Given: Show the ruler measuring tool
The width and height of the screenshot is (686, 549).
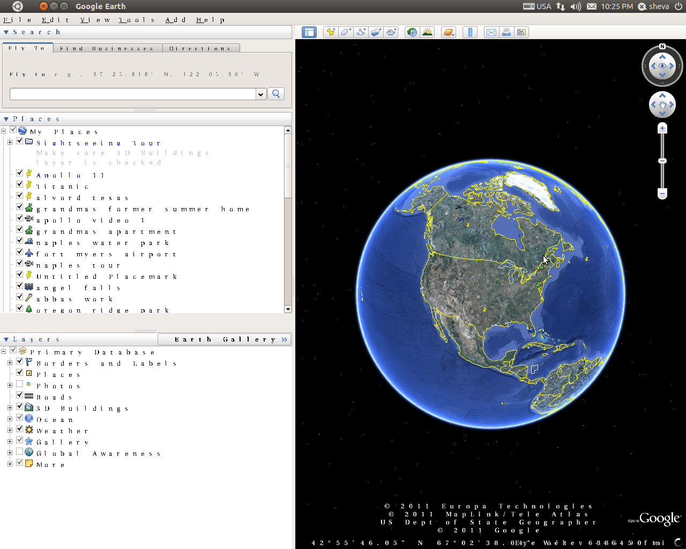Looking at the screenshot, I should coord(470,32).
